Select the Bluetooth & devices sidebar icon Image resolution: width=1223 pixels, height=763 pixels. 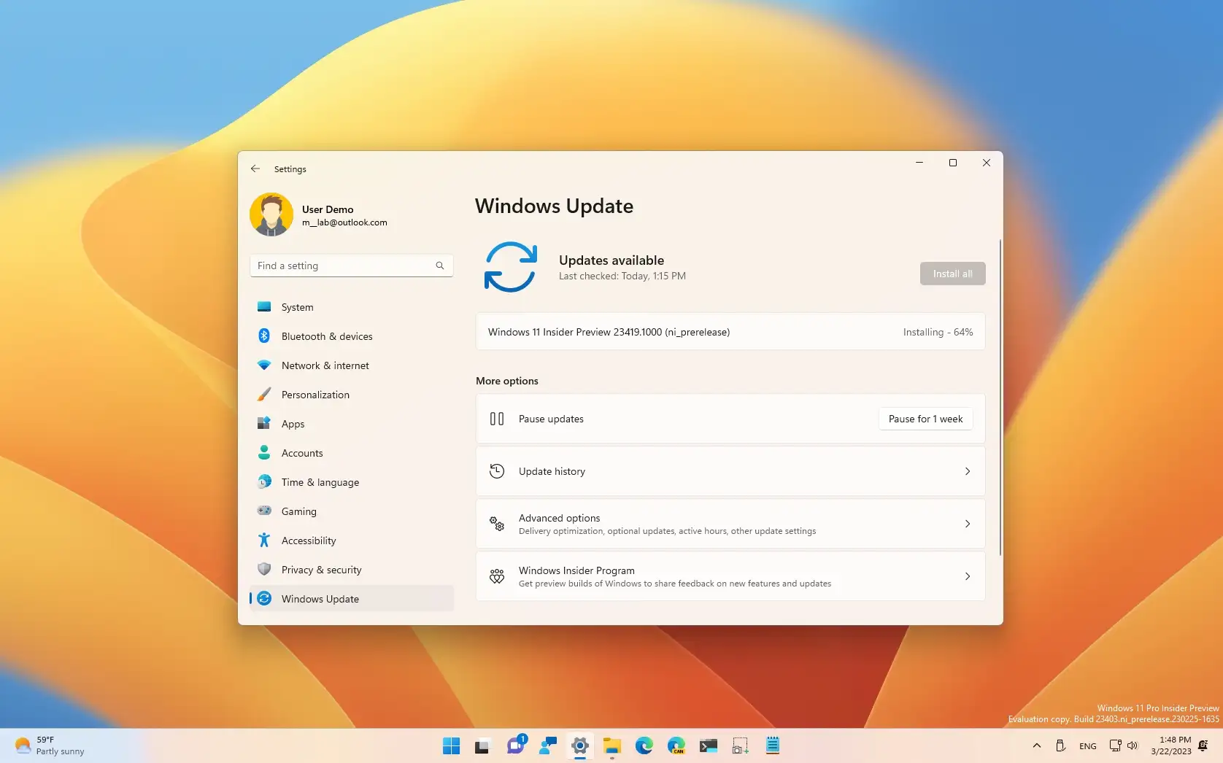tap(264, 336)
